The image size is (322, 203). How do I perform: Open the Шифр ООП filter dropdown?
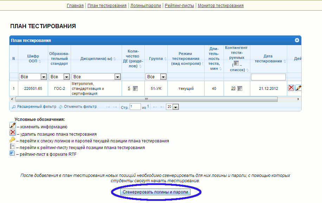tap(44, 77)
